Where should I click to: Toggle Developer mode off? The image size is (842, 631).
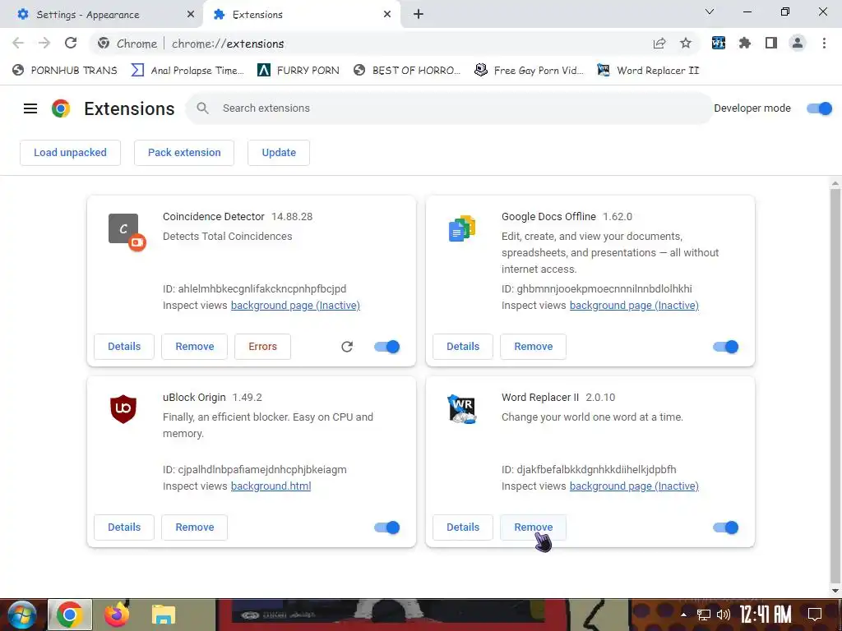tap(820, 108)
